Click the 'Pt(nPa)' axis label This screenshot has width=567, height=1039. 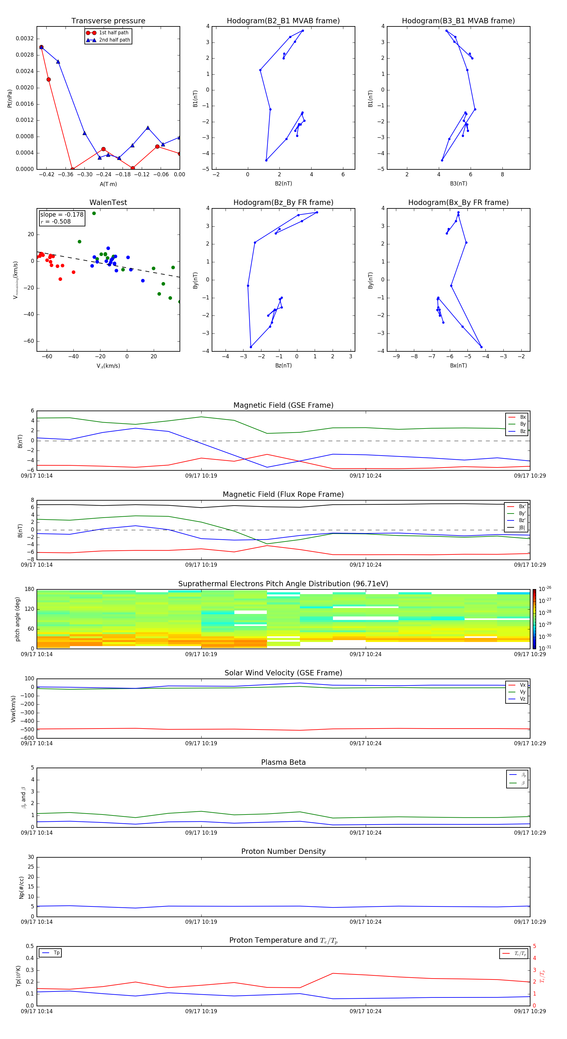(x=10, y=98)
